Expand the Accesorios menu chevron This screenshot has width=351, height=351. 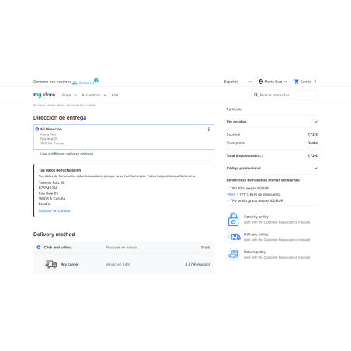coord(105,95)
